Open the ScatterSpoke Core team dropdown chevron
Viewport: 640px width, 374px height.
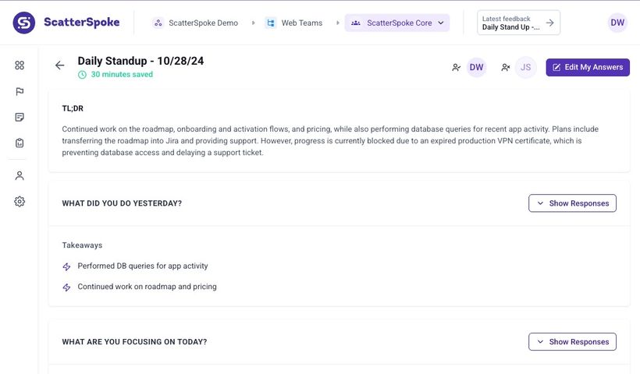pyautogui.click(x=441, y=23)
